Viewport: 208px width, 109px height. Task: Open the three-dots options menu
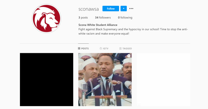point(131,9)
